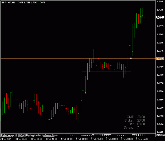
Task: Click the 3 Feb 08:00 time label
Action: 36,139
